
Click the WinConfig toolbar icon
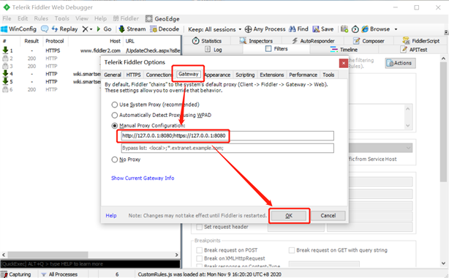tap(4, 29)
